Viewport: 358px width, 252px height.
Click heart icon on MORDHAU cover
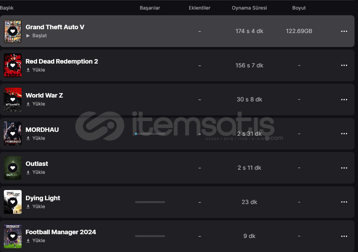click(x=13, y=133)
